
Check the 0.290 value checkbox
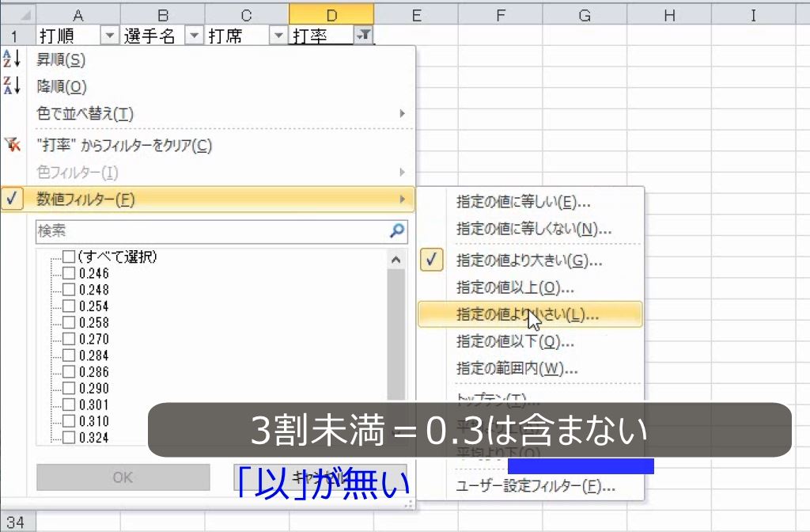point(68,388)
